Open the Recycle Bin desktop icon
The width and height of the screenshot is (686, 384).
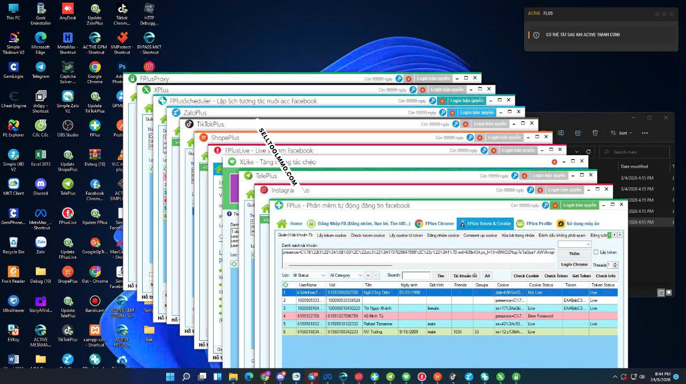point(13,245)
